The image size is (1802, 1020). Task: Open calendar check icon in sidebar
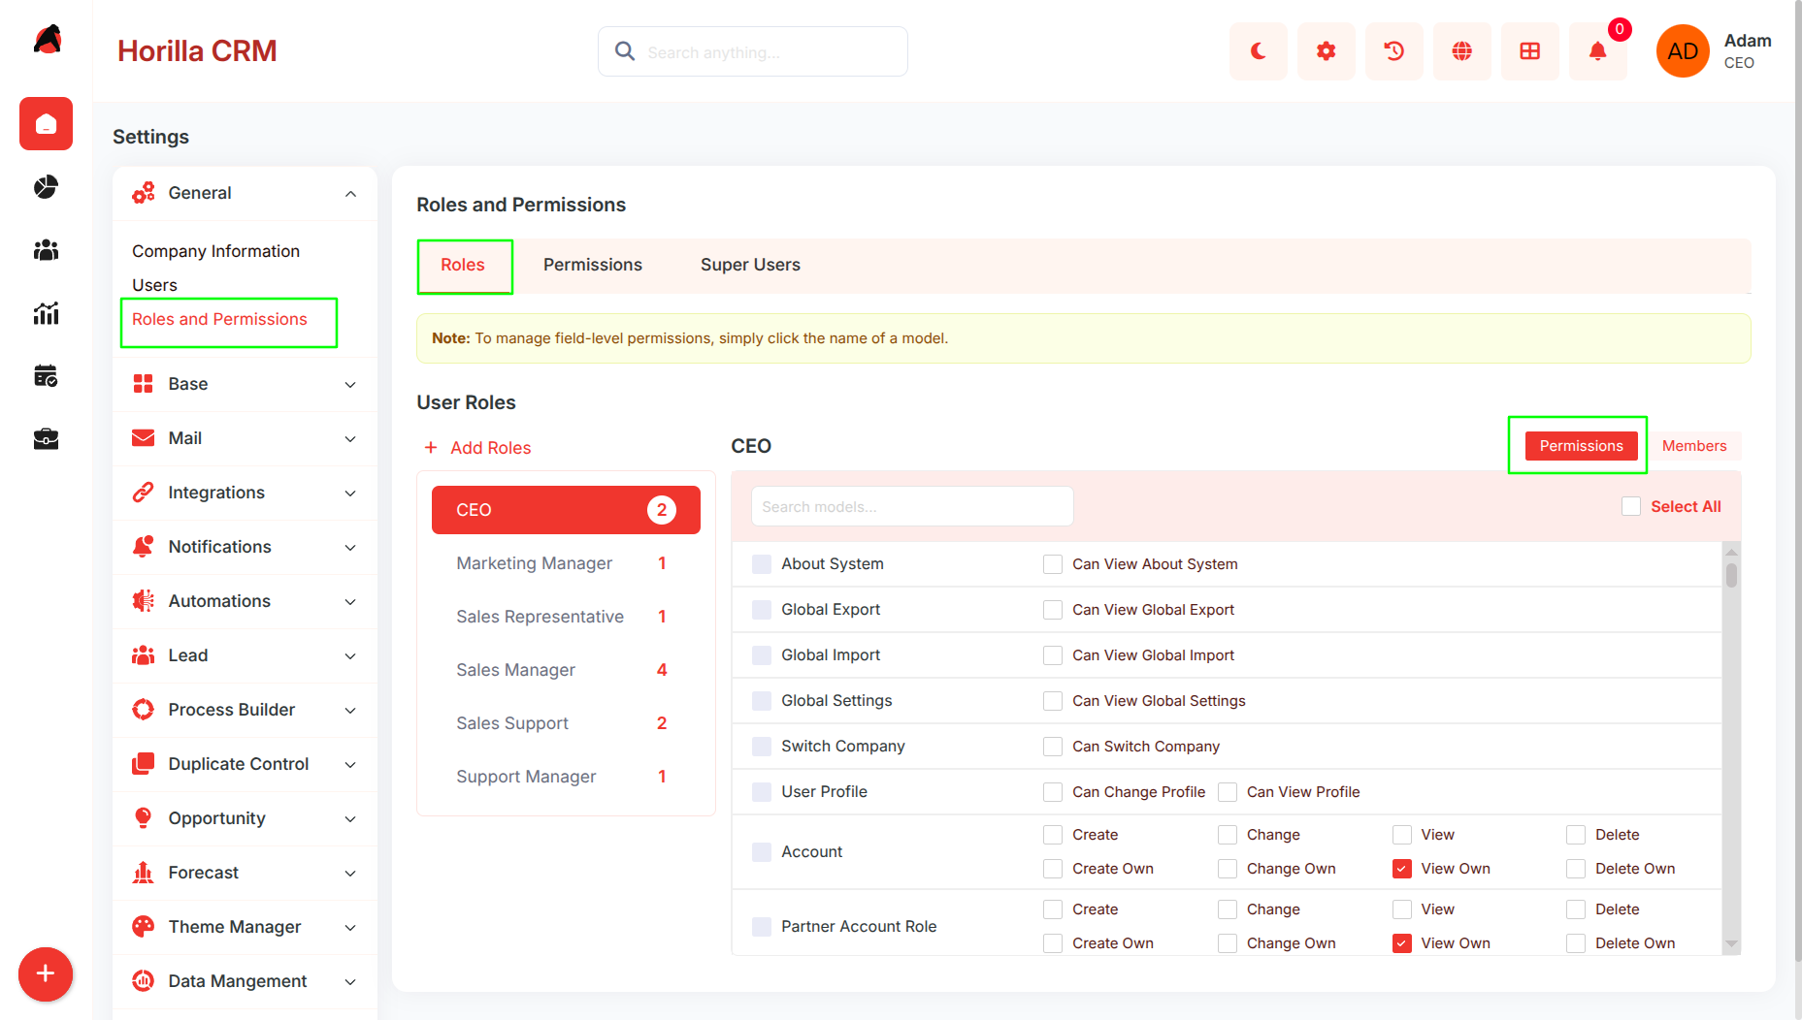click(x=46, y=376)
